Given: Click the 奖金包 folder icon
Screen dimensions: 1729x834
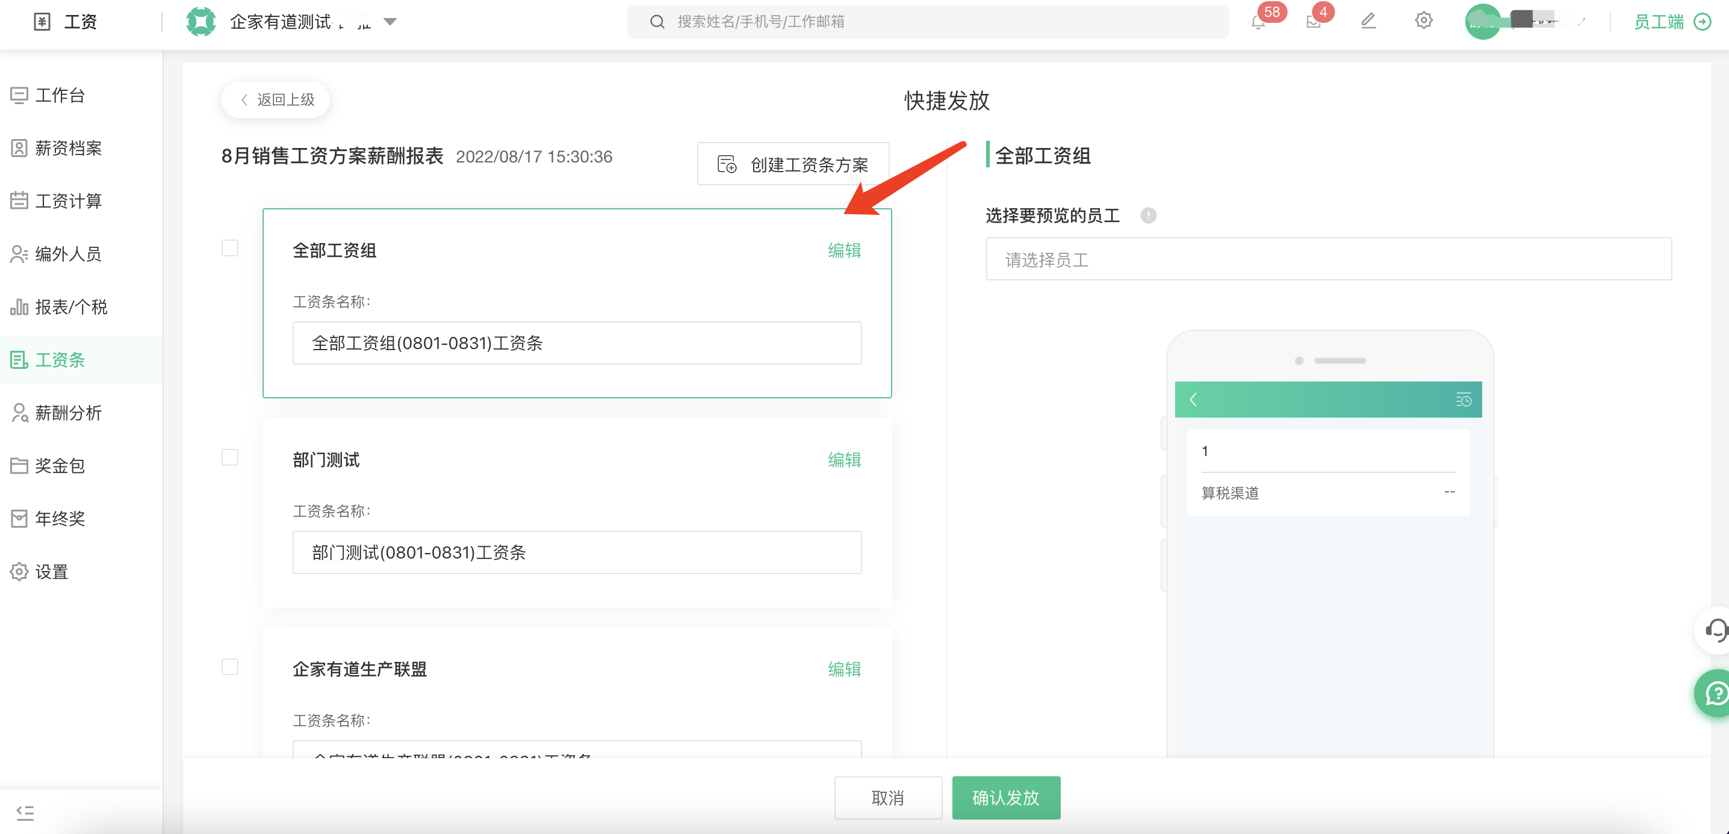Looking at the screenshot, I should (x=19, y=466).
